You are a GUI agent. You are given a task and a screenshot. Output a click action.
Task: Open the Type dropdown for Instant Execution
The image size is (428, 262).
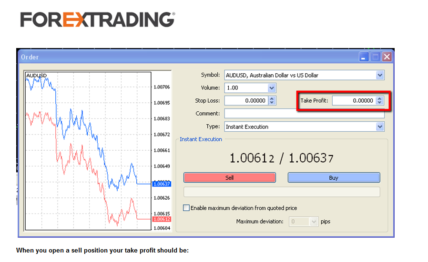click(380, 127)
